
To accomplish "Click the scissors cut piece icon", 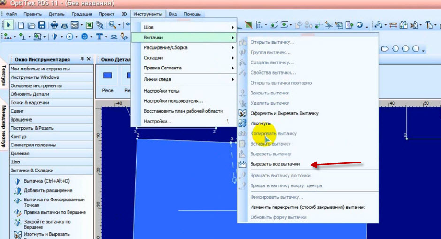I will click(x=414, y=25).
